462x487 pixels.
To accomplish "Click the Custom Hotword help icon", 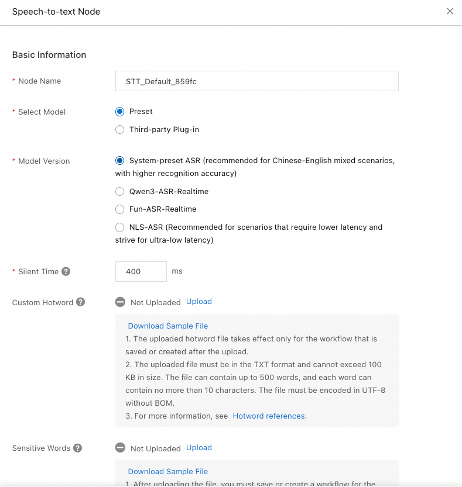I will click(x=81, y=302).
